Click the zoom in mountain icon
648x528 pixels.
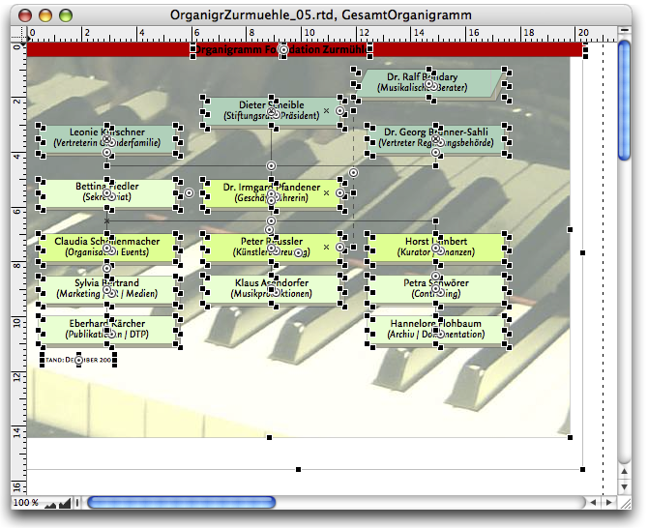click(67, 503)
